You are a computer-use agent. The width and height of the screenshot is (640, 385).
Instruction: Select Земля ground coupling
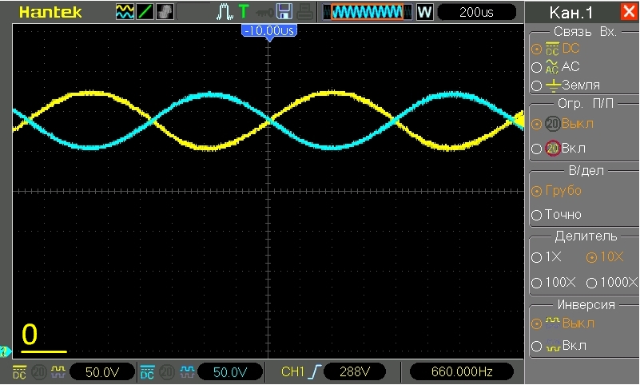tap(566, 85)
